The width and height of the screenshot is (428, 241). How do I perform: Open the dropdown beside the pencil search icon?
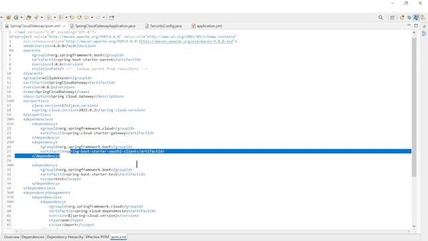41,17
